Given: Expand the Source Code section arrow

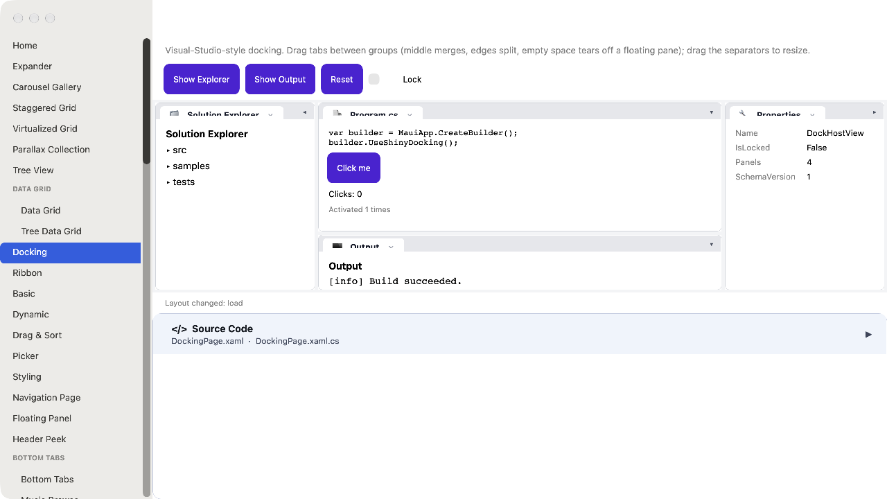Looking at the screenshot, I should 868,335.
